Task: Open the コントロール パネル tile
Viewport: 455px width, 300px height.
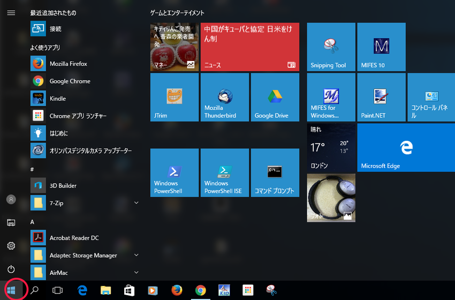Action: click(431, 97)
